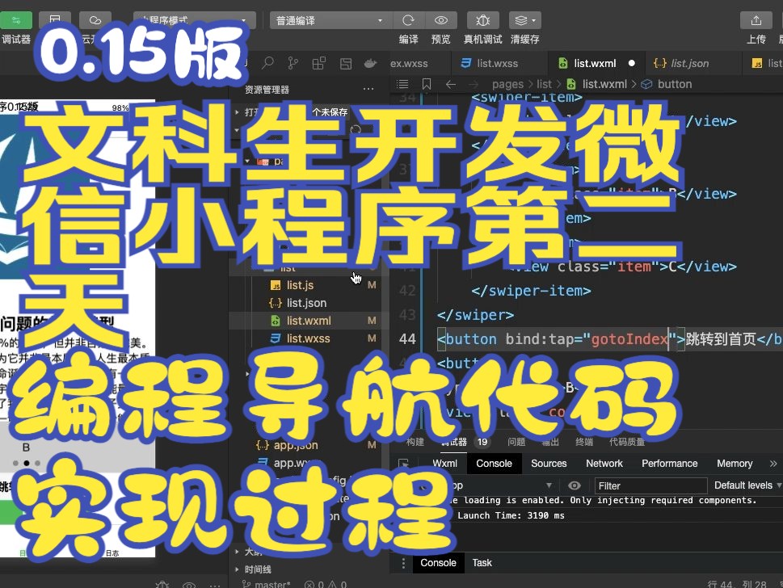This screenshot has width=783, height=588.
Task: Click the git branch icon above the explorer
Action: pyautogui.click(x=293, y=61)
